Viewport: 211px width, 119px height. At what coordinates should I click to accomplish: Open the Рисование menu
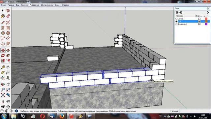[x=34, y=5]
